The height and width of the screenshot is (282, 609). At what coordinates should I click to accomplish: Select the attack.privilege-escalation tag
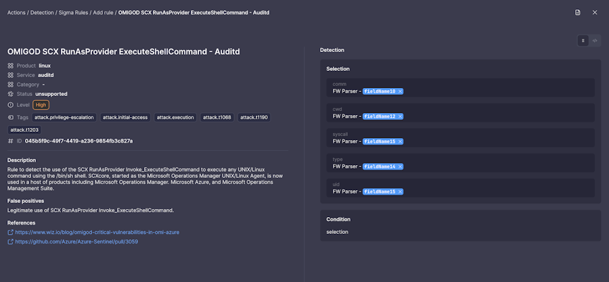tap(64, 118)
